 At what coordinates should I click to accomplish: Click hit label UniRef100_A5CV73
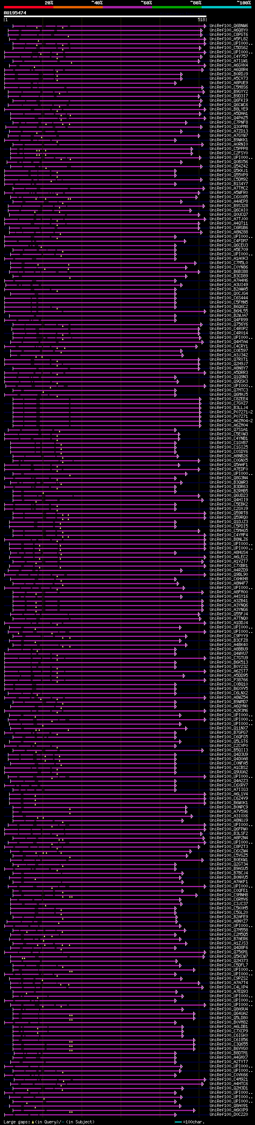pyautogui.click(x=229, y=79)
